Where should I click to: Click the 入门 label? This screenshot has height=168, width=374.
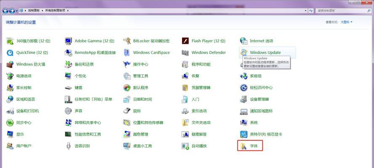(195, 99)
